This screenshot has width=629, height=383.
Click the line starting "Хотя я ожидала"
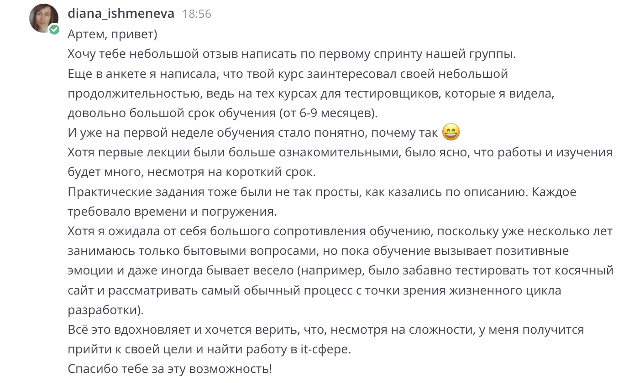coord(340,231)
